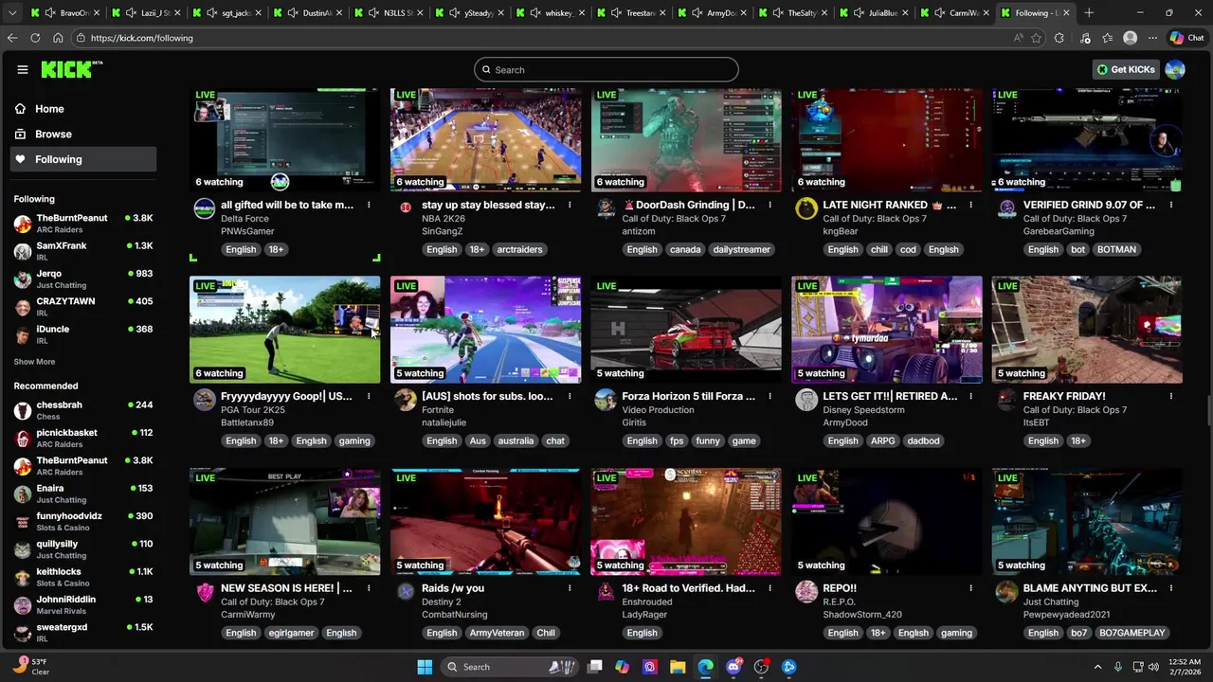Click the taskbar Search box
Screen dimensions: 1213x682
pos(509,667)
